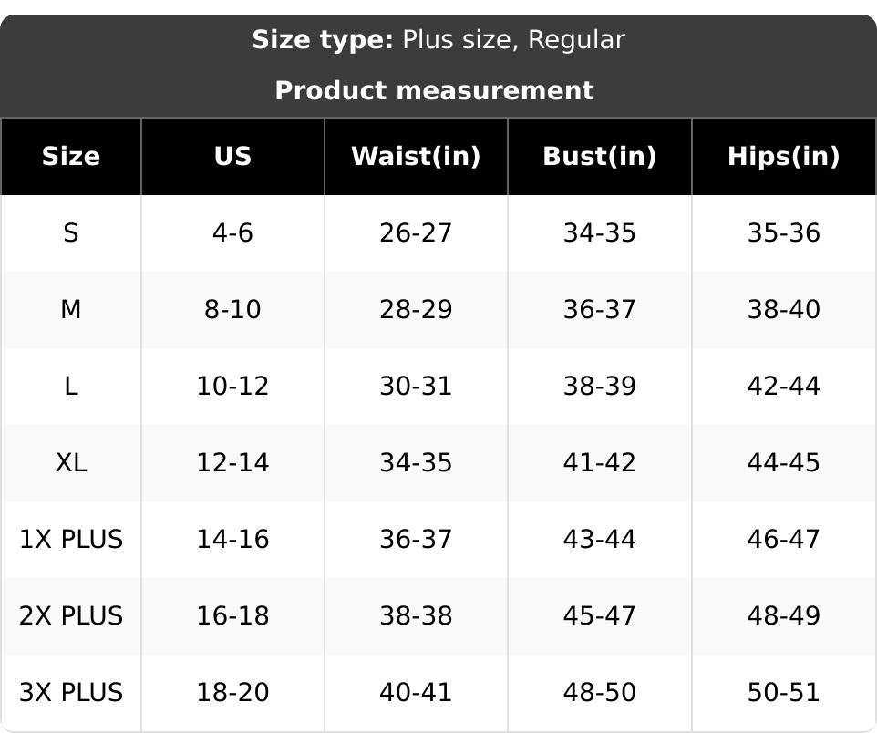Click hips measurement 42-44 cell
The width and height of the screenshot is (877, 733).
click(x=783, y=387)
